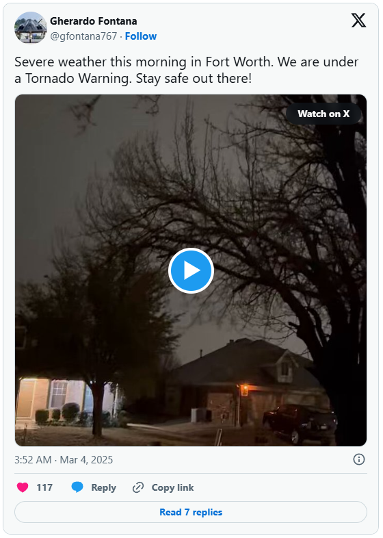Click the blue reply bubble icon
The image size is (383, 538).
coord(77,487)
